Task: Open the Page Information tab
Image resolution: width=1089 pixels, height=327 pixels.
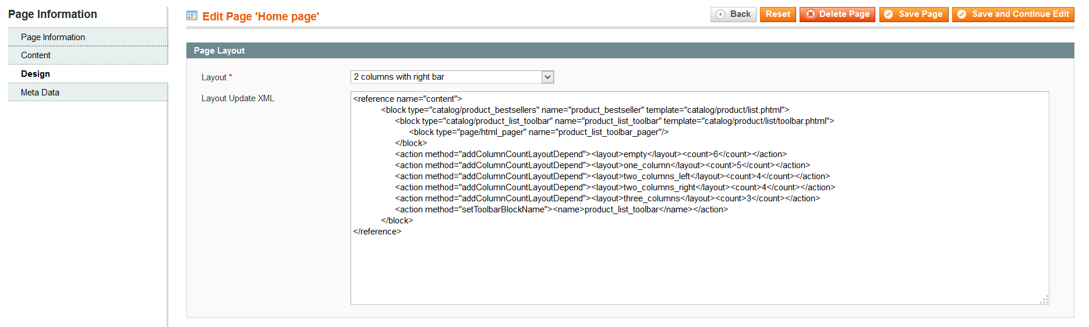Action: pyautogui.click(x=53, y=37)
